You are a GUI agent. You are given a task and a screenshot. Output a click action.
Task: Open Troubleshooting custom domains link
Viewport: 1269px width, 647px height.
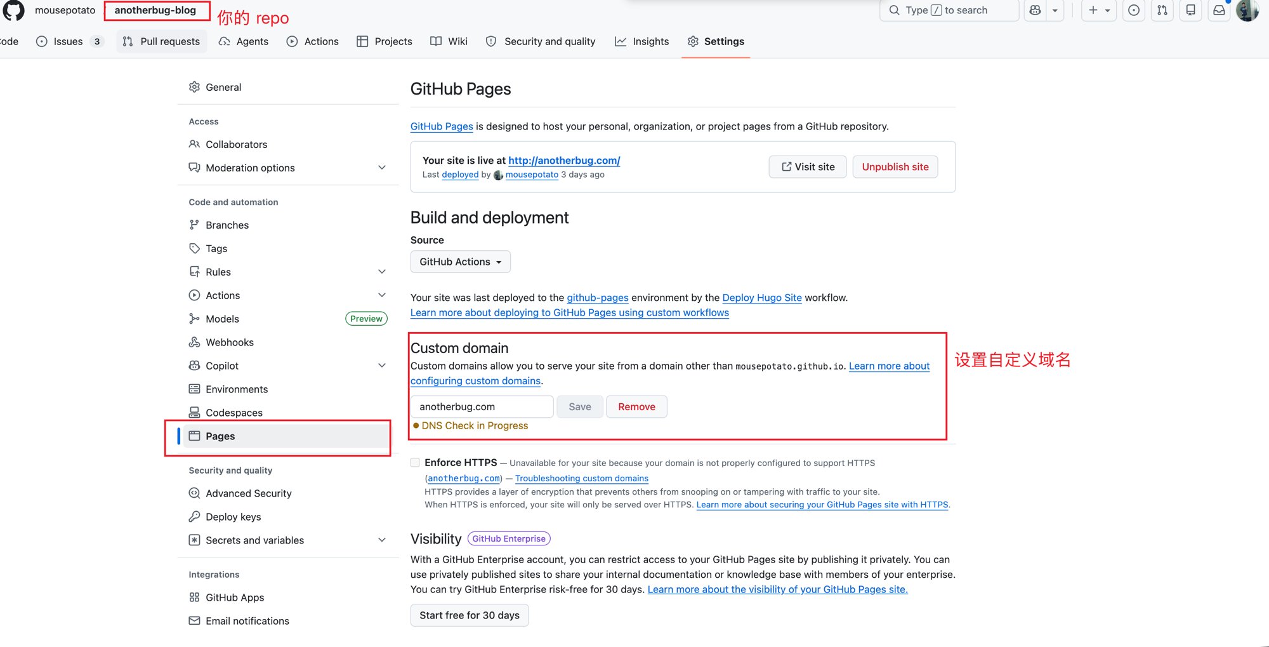click(582, 478)
